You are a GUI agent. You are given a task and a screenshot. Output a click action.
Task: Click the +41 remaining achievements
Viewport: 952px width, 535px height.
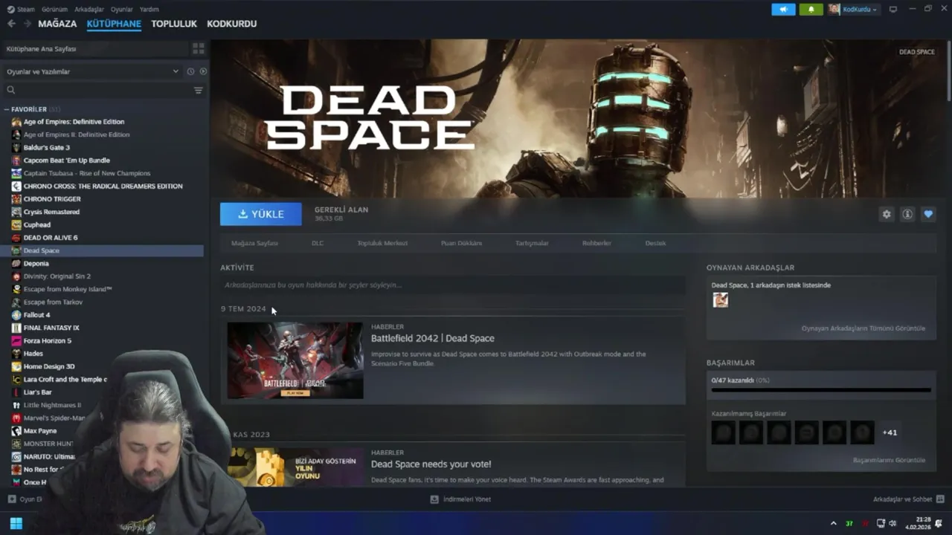click(x=890, y=432)
